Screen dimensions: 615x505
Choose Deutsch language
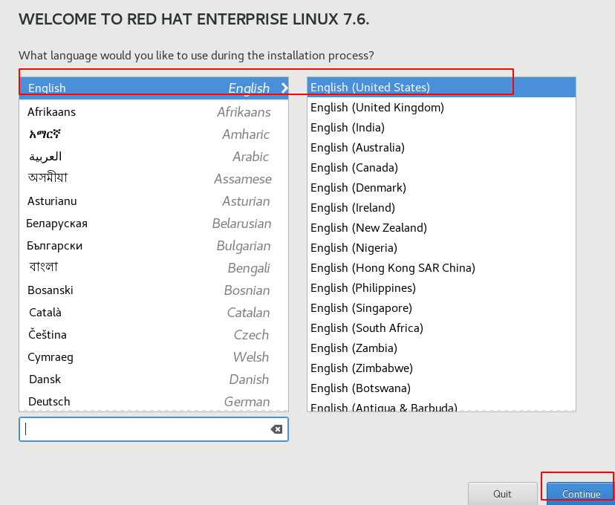click(x=154, y=402)
